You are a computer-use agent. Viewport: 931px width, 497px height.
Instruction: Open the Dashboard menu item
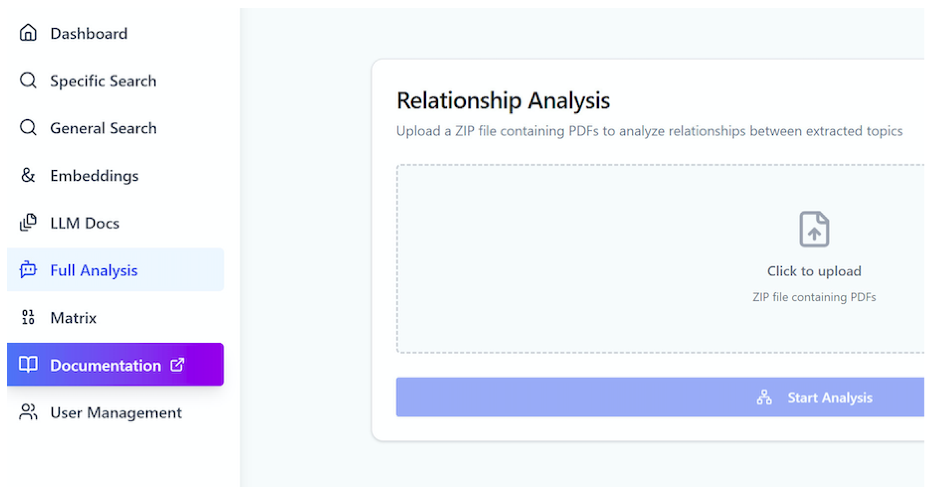point(89,34)
